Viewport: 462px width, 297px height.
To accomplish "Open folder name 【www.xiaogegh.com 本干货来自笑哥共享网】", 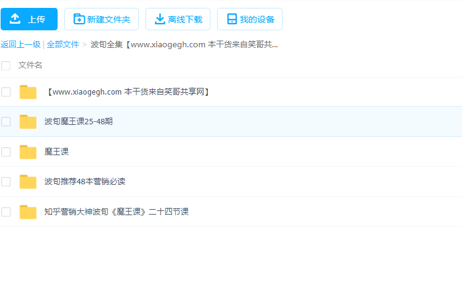I will click(x=128, y=92).
